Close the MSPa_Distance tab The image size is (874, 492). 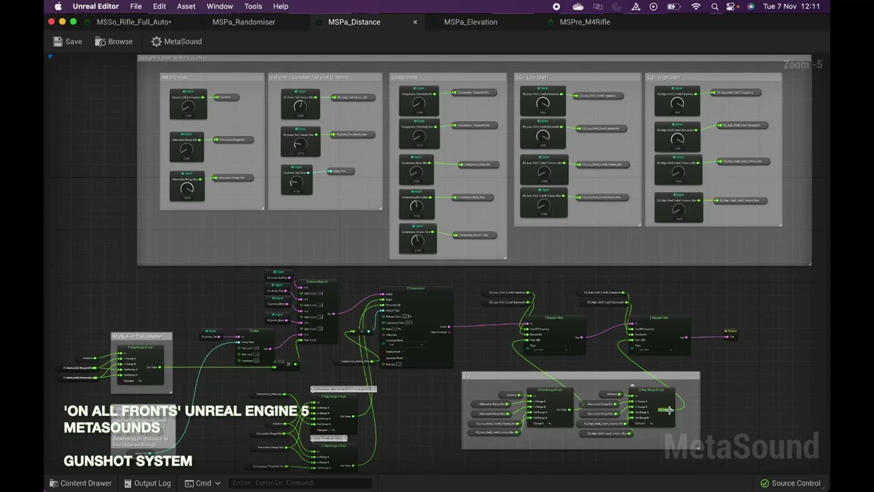point(414,22)
